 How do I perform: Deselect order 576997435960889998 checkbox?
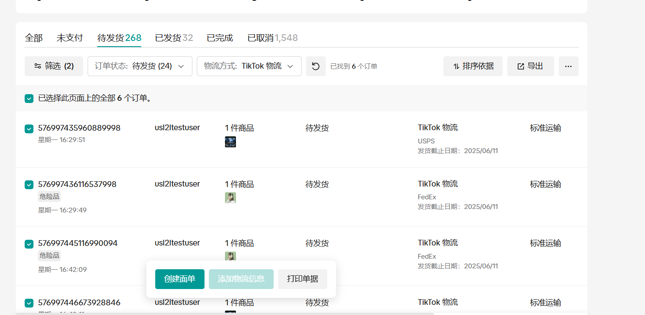pos(29,128)
